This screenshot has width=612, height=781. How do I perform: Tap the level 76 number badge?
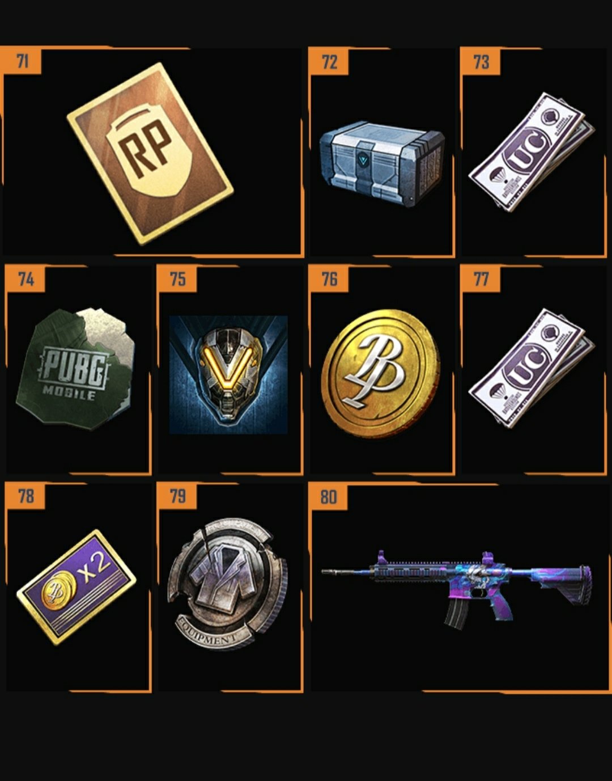[329, 278]
